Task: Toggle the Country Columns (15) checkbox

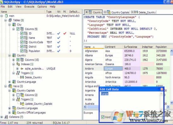Action: click(x=18, y=60)
